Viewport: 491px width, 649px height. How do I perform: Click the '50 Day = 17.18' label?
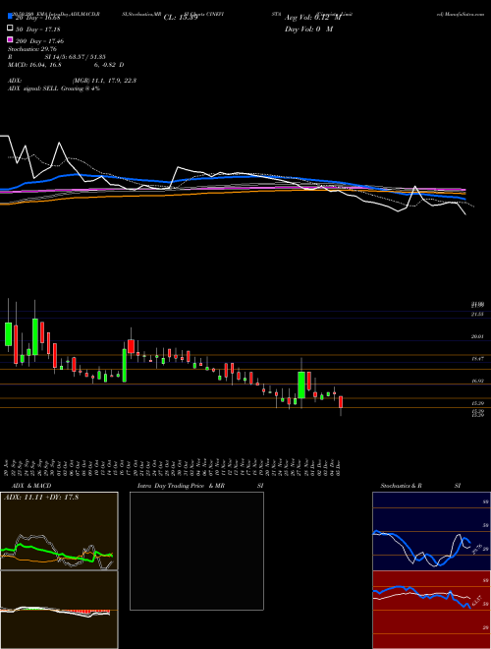coord(38,29)
